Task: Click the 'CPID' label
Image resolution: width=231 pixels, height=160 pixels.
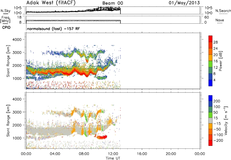Action: pos(6,27)
